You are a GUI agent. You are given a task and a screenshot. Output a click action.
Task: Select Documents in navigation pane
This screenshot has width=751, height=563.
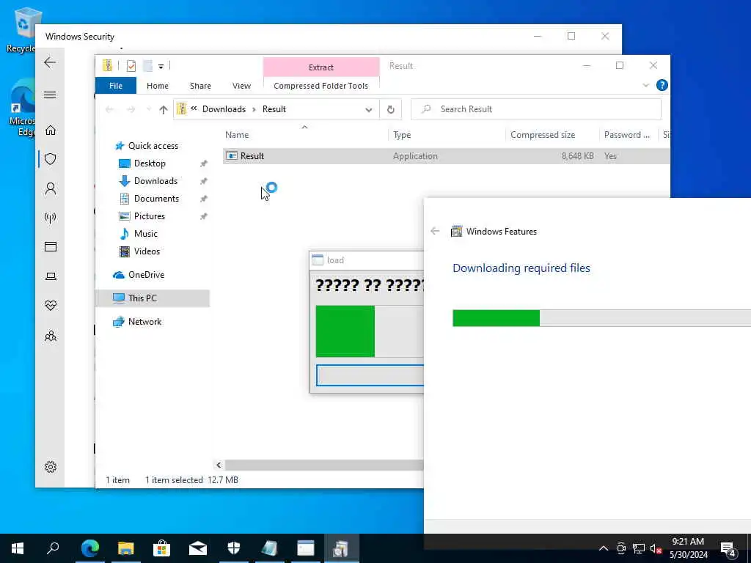pyautogui.click(x=156, y=199)
